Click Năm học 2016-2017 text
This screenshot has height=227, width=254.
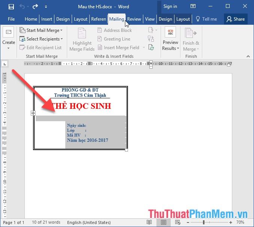88,140
